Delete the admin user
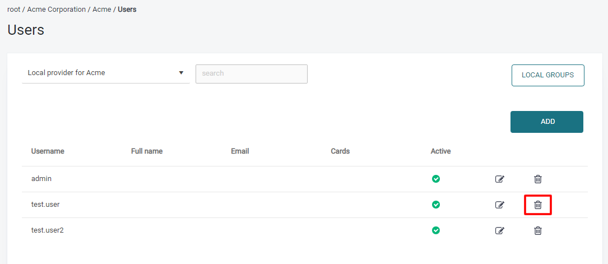This screenshot has width=608, height=264. [537, 179]
